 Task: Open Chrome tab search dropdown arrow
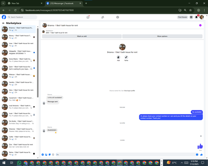pyautogui.click(x=3, y=3)
